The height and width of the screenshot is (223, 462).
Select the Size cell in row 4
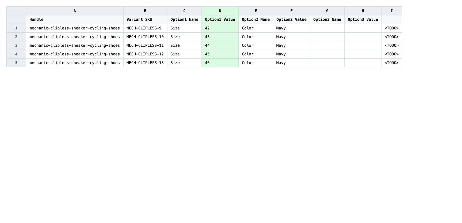184,54
